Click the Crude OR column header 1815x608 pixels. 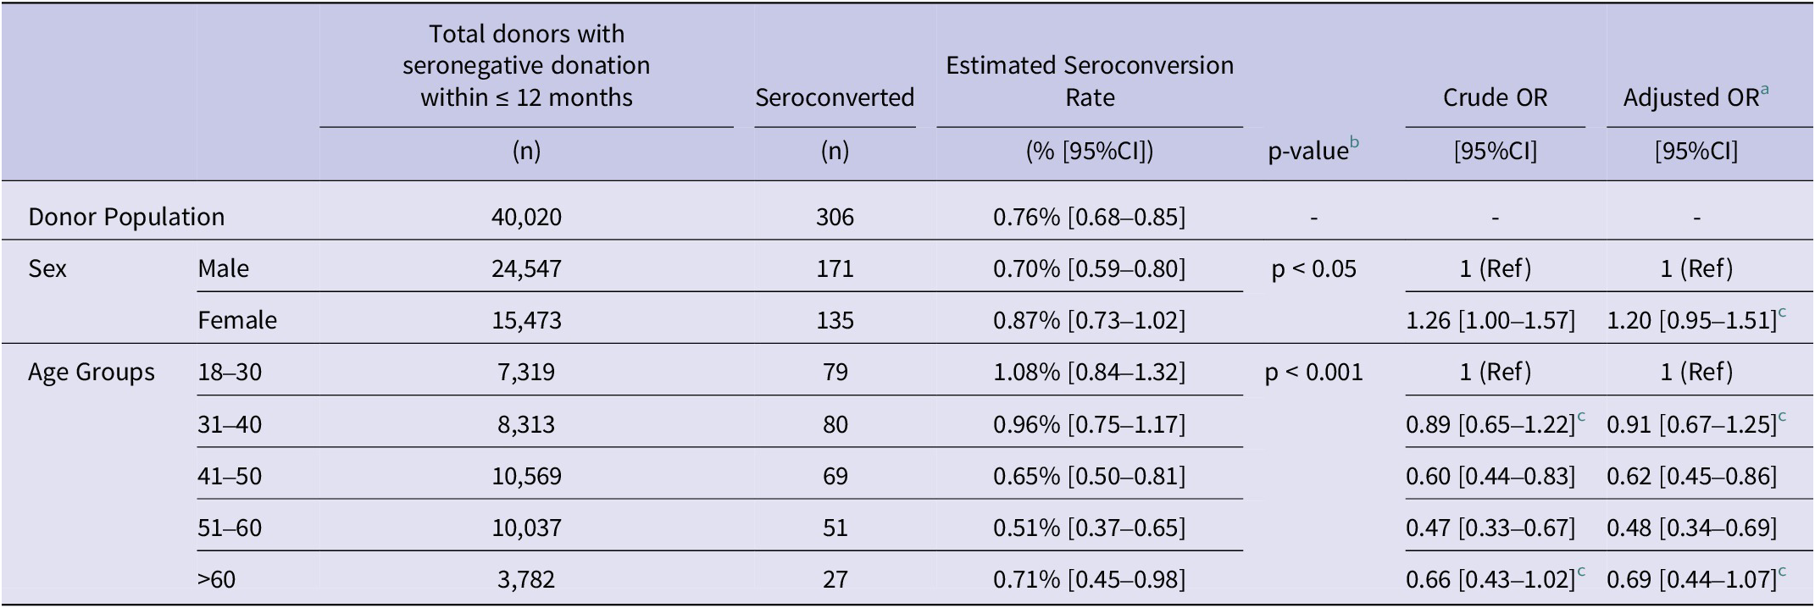coord(1495,98)
